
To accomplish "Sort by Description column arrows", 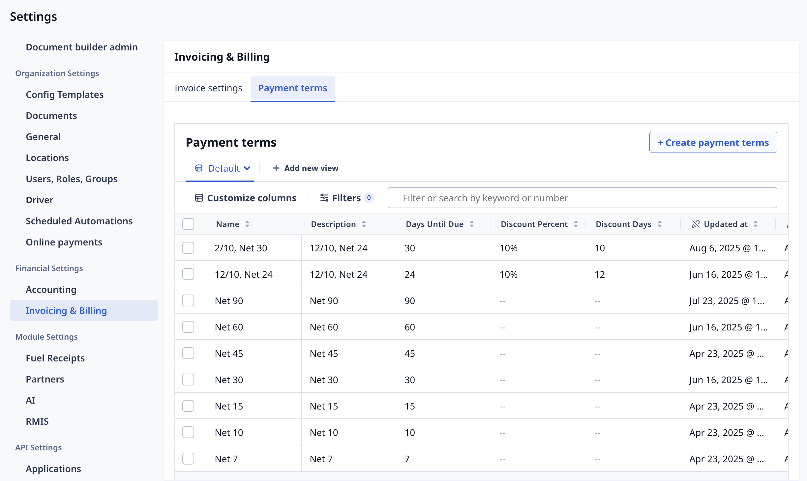I will pos(364,224).
